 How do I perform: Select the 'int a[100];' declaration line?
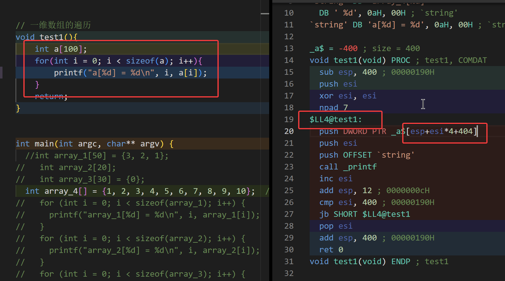coord(61,49)
